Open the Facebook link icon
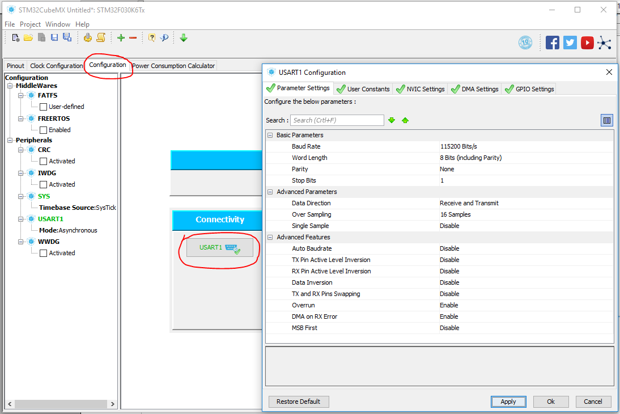This screenshot has height=414, width=620. tap(553, 43)
